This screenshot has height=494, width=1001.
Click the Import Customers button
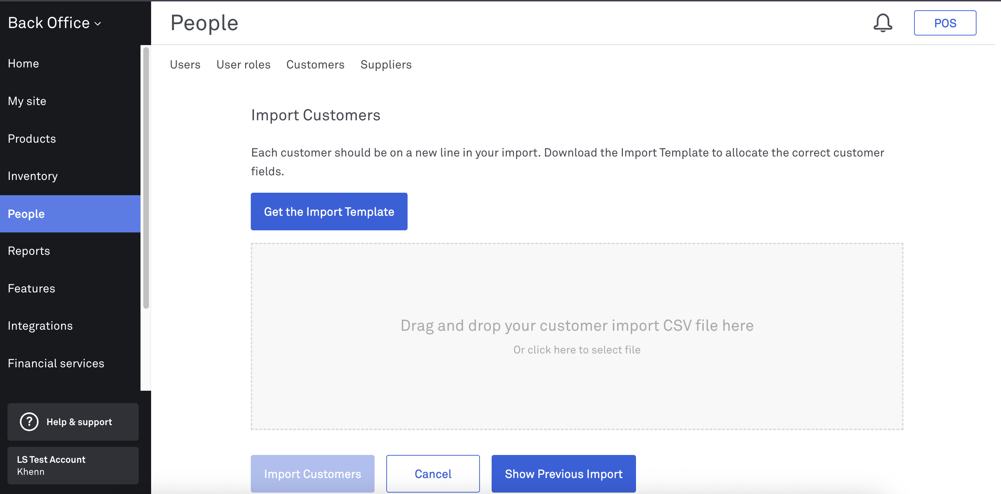coord(313,474)
